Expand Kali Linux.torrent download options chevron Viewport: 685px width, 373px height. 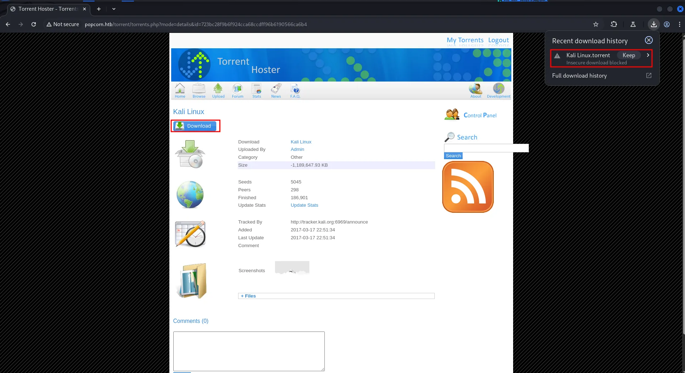pos(648,55)
